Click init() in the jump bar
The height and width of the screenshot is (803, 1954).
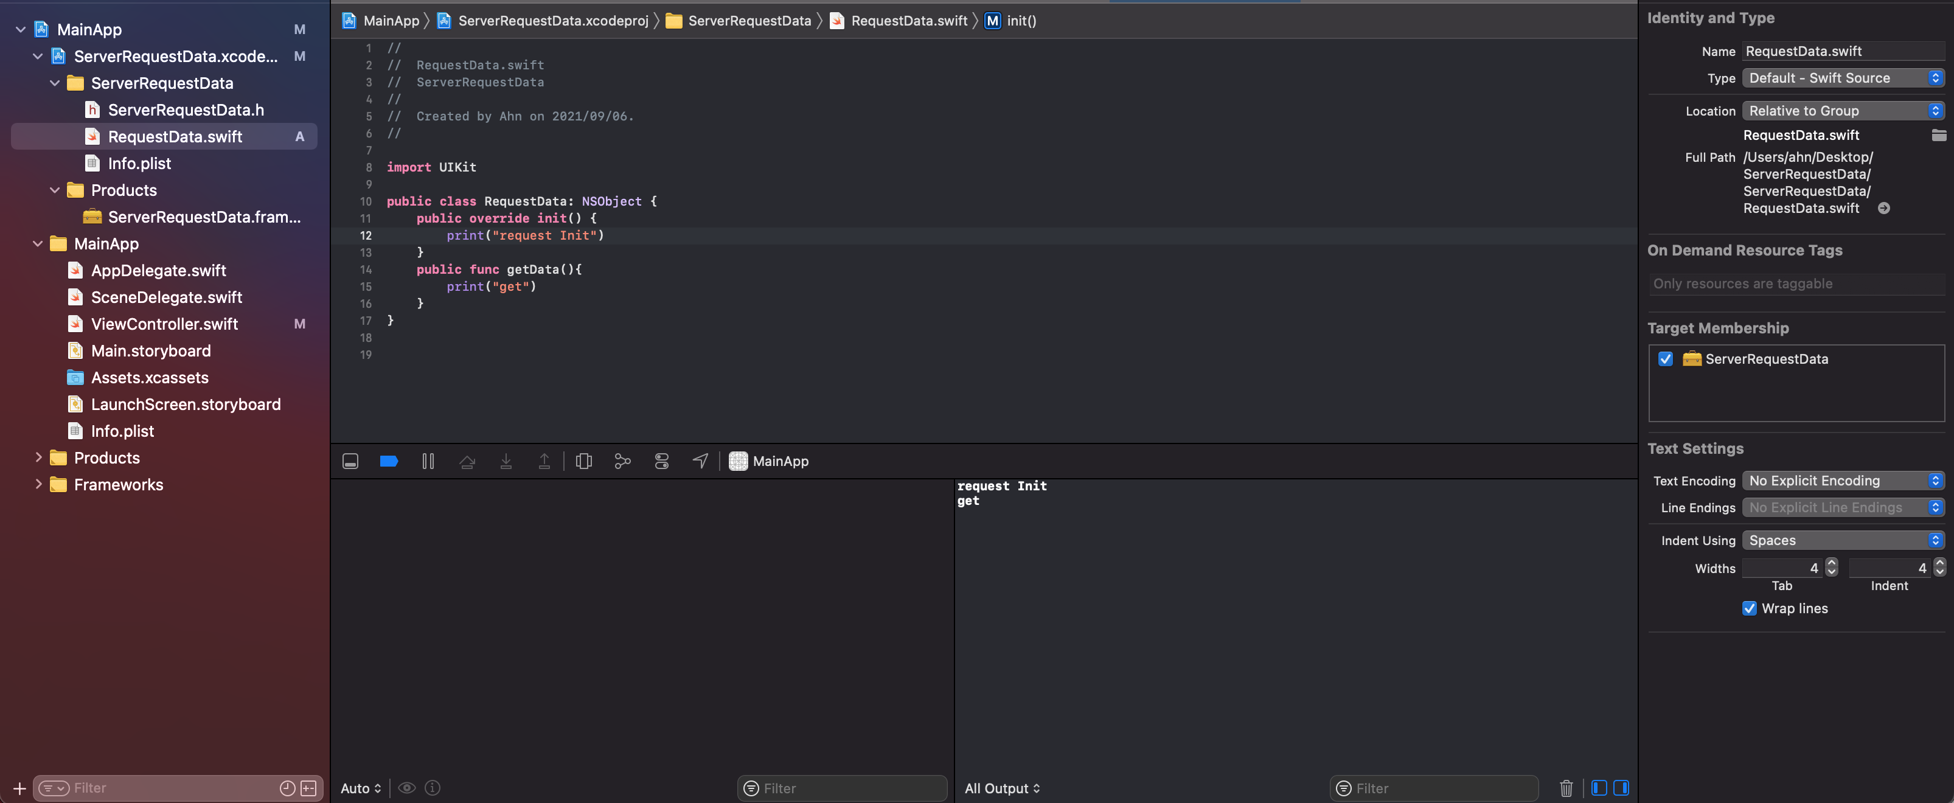(1020, 21)
